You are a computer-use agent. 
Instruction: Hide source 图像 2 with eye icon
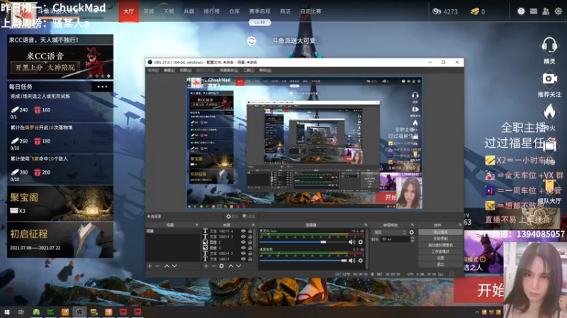[243, 242]
